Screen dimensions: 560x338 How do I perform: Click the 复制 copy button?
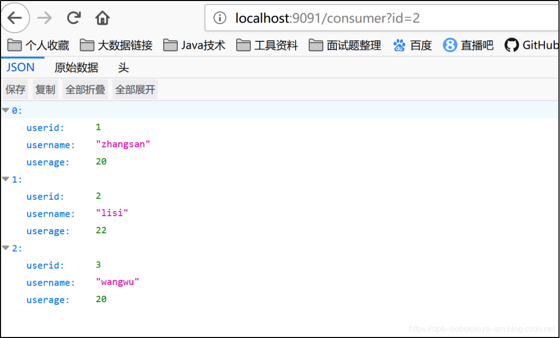[x=45, y=90]
